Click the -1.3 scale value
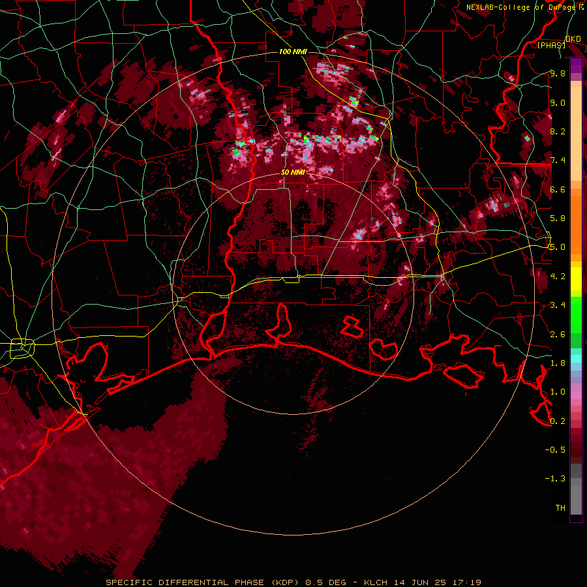 point(555,479)
